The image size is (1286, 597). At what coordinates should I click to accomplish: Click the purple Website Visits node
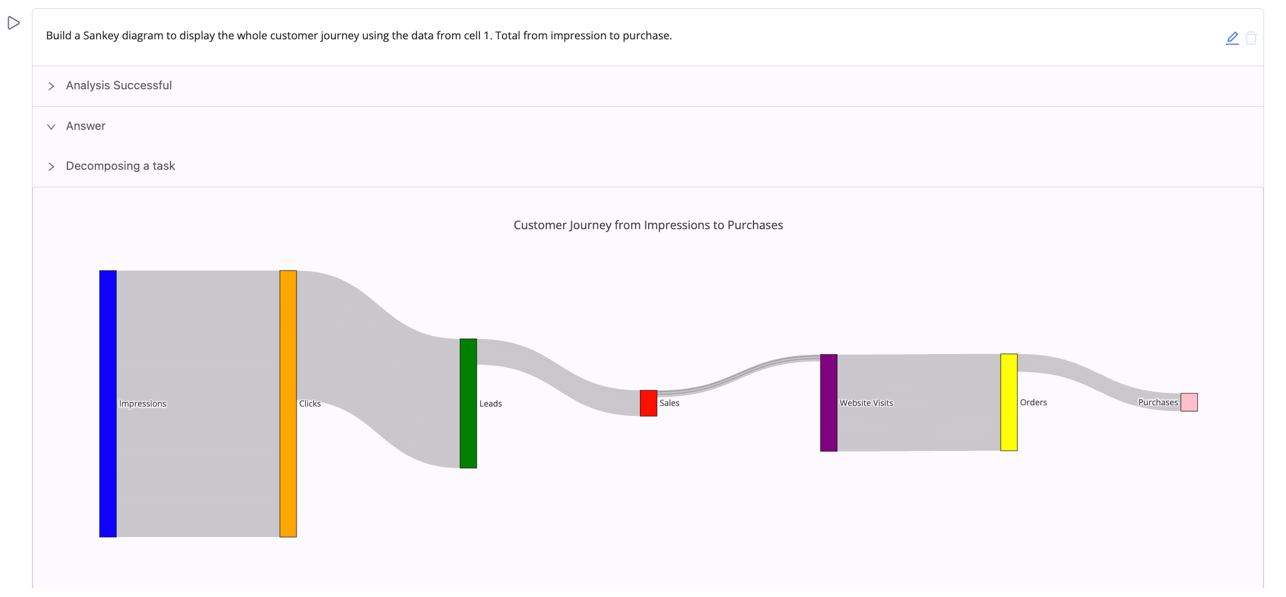828,403
